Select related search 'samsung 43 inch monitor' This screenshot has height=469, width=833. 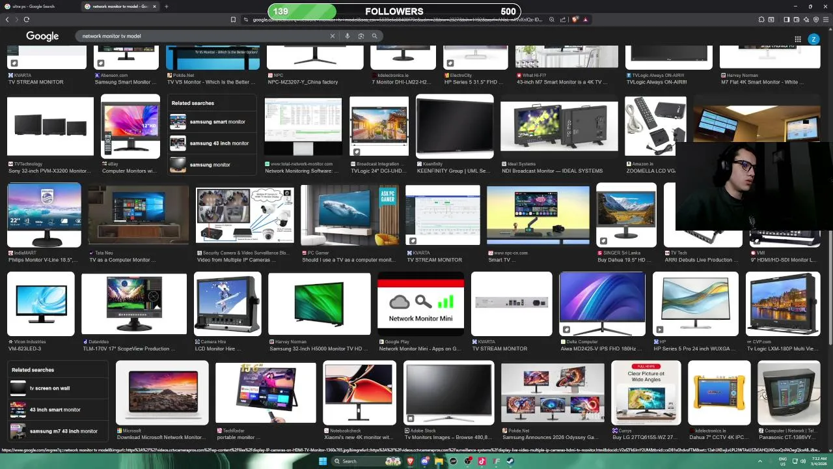coord(212,143)
